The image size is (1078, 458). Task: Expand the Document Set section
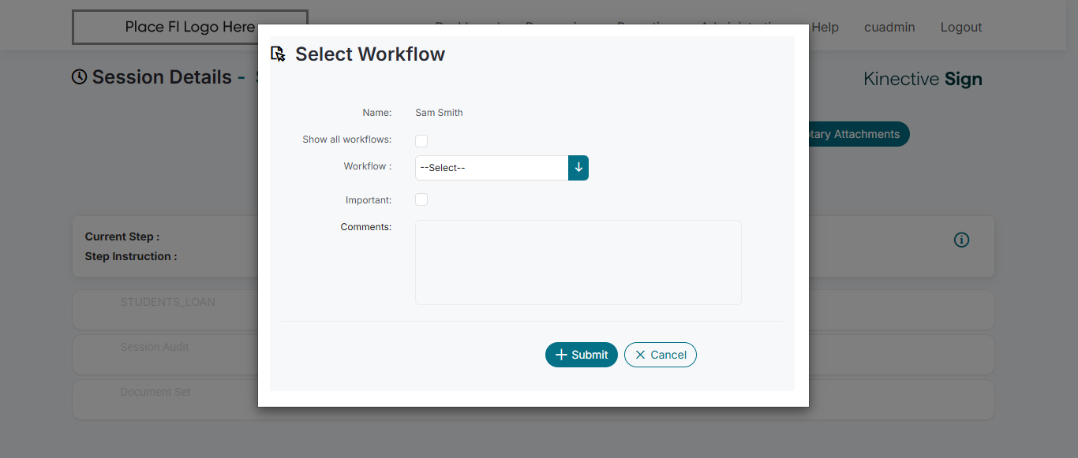coord(155,392)
